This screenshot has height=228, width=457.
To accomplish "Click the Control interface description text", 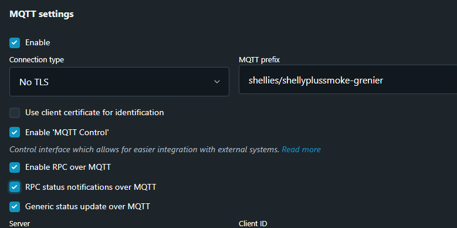I will point(144,149).
